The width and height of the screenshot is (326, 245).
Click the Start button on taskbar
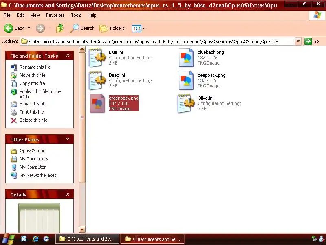8,239
